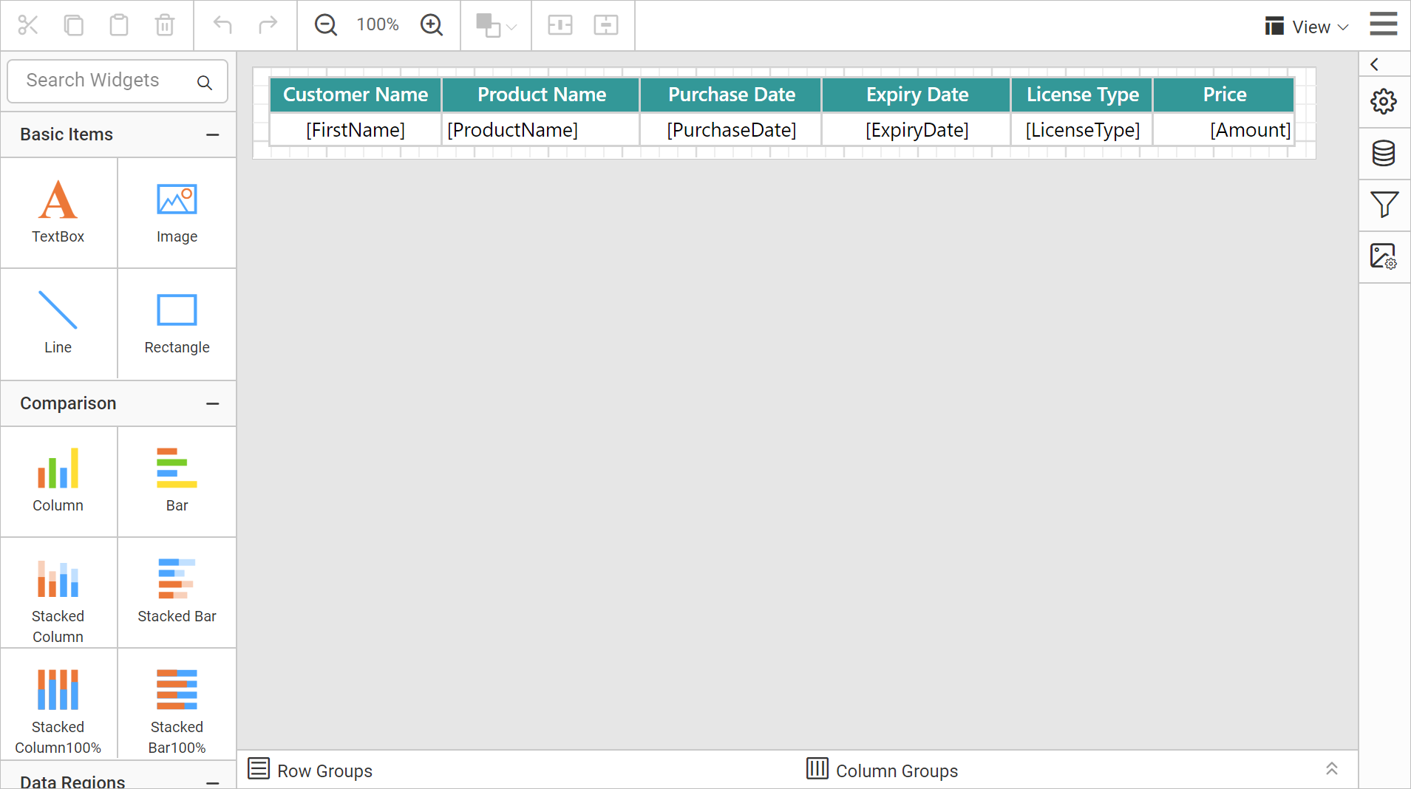Click the Paste clipboard icon
This screenshot has width=1411, height=789.
119,25
